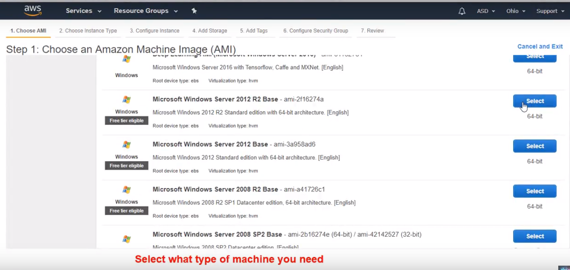Select the 5. Add Tags step
570x270 pixels.
tap(254, 31)
